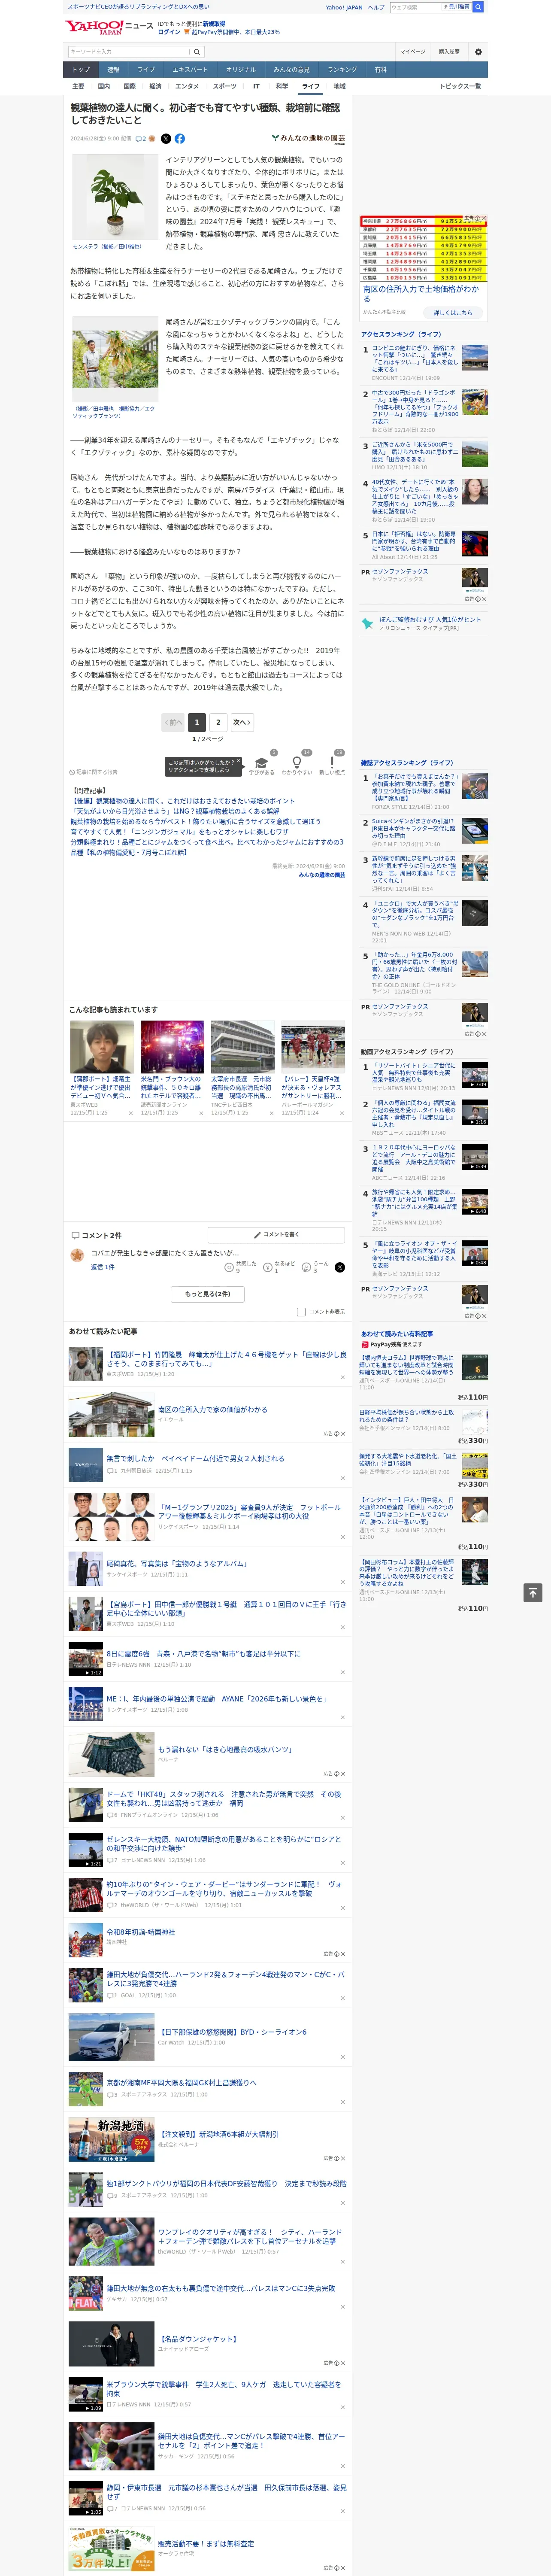This screenshot has width=551, height=2576.
Task: Share the article on X
Action: pos(166,139)
